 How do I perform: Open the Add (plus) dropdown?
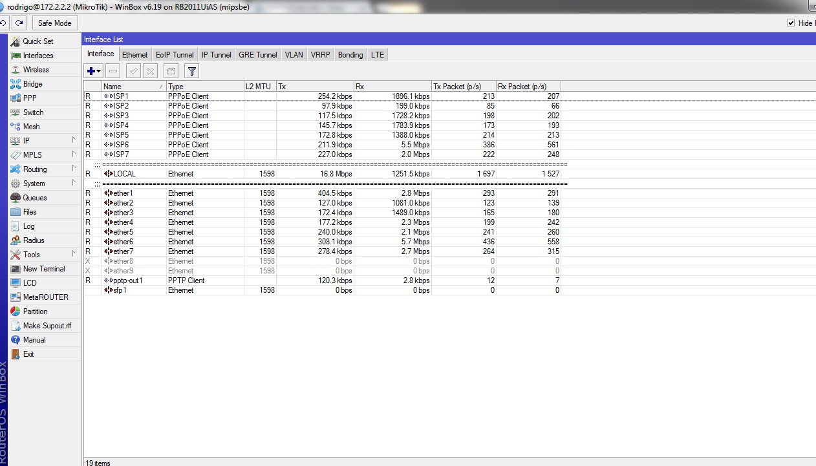tap(94, 71)
